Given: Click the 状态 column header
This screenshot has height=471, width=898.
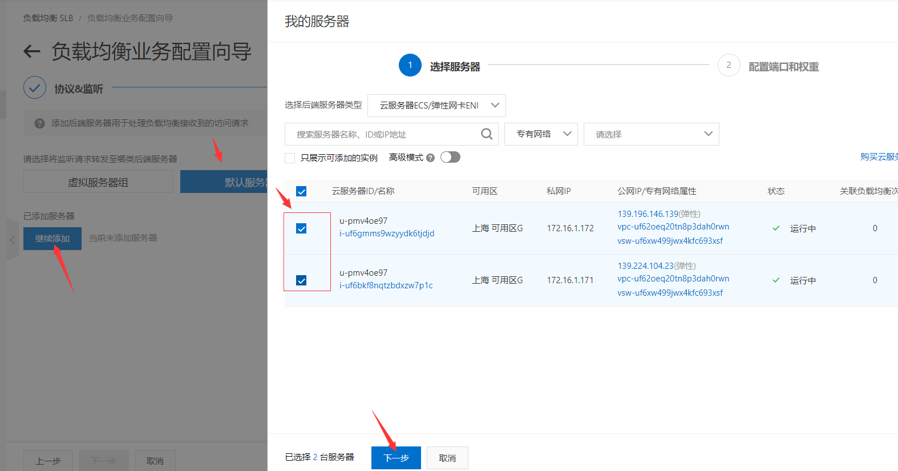Looking at the screenshot, I should (x=776, y=191).
